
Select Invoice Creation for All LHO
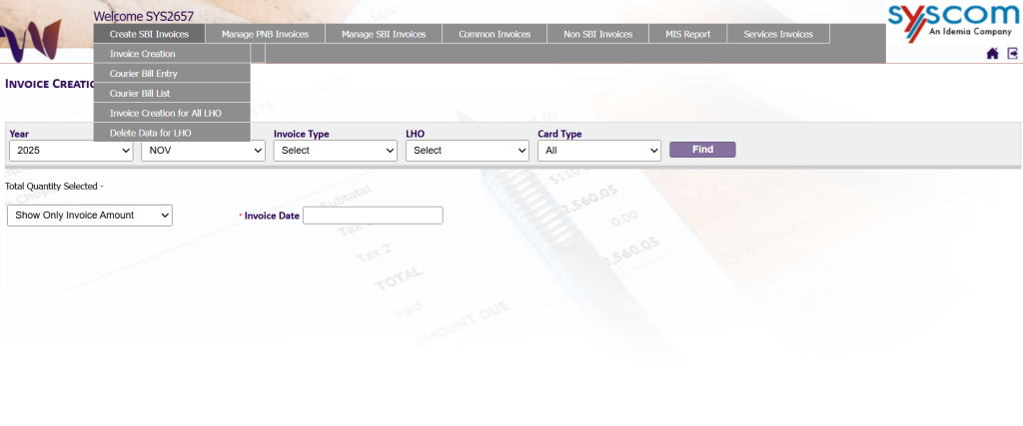(166, 113)
